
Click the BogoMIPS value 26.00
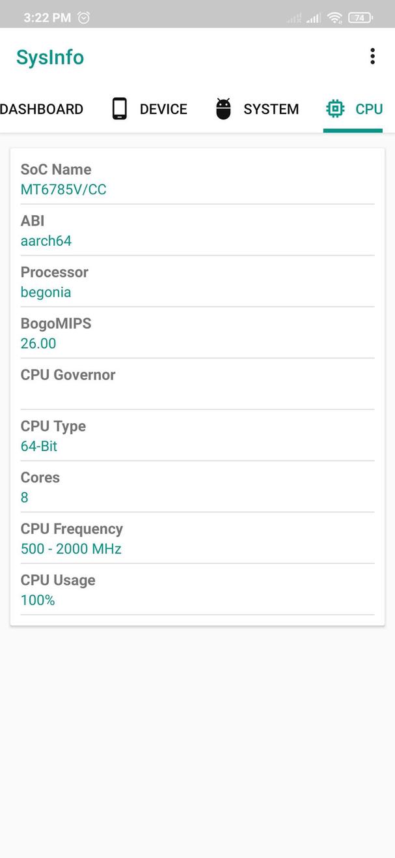[x=38, y=344]
